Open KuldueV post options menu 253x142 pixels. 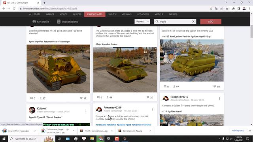click(86, 110)
